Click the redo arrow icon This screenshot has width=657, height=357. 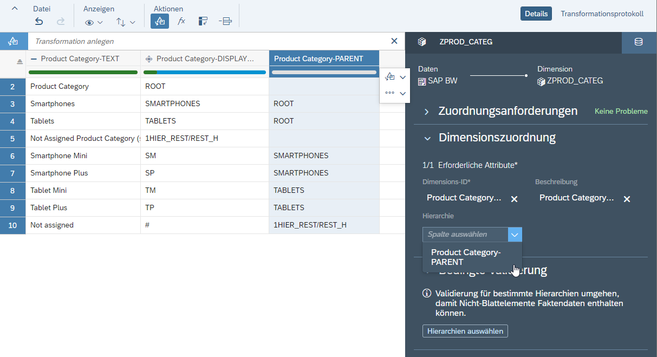pos(61,22)
